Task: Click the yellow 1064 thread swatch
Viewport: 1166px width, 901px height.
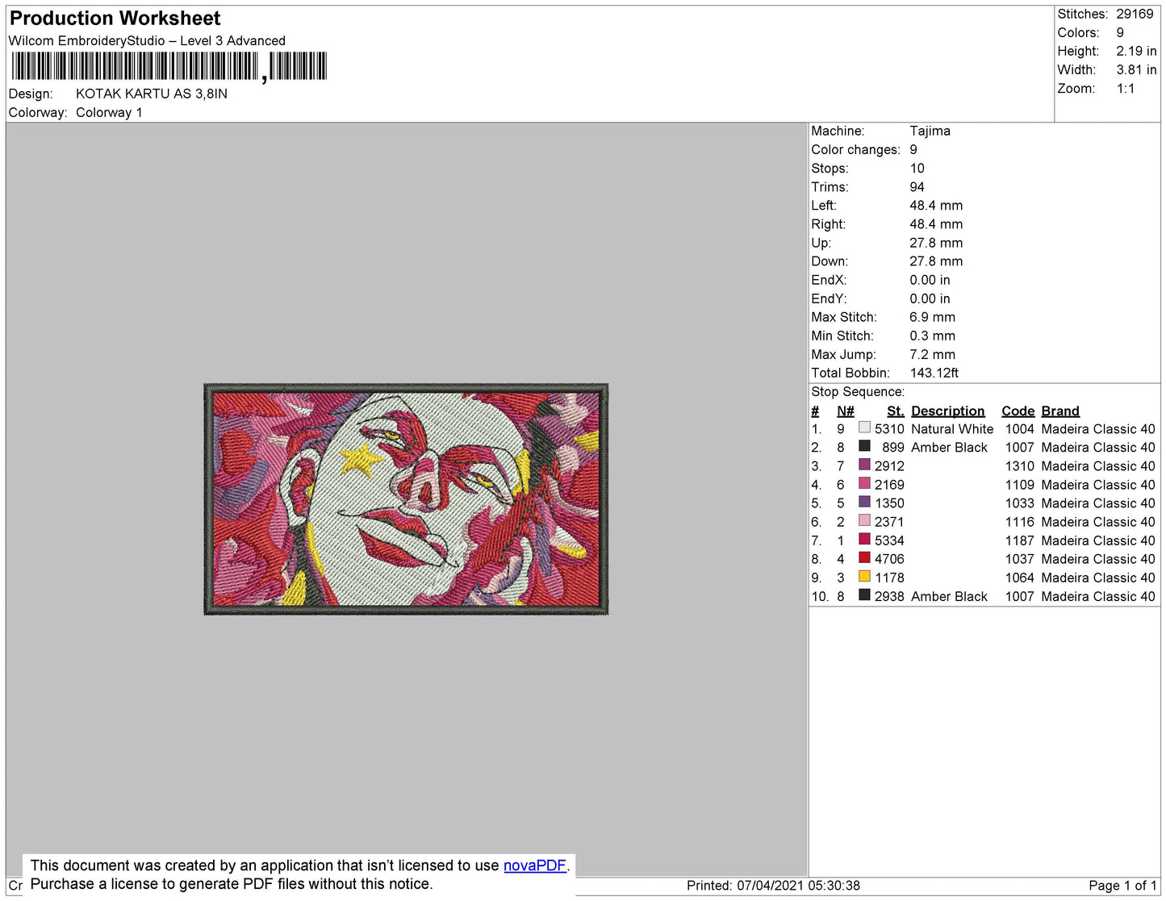Action: point(864,576)
